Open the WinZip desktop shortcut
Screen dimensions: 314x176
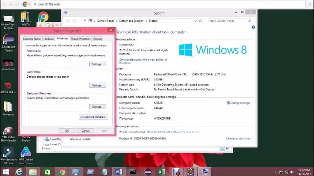coord(26,19)
